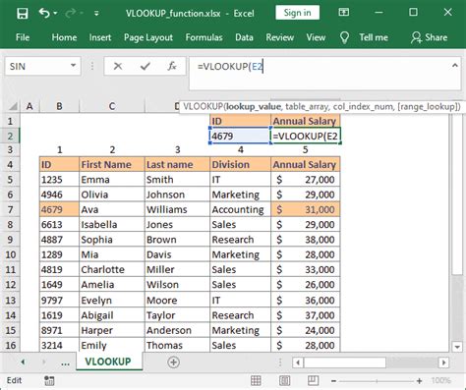
Task: Click the Tell me lightbulb icon
Action: pyautogui.click(x=344, y=37)
